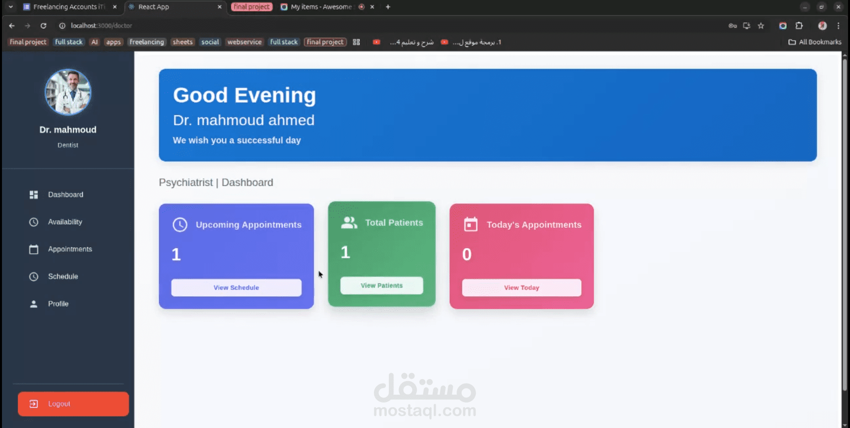Viewport: 850px width, 428px height.
Task: Open the first 'final project' bookmark folder
Action: tap(28, 42)
